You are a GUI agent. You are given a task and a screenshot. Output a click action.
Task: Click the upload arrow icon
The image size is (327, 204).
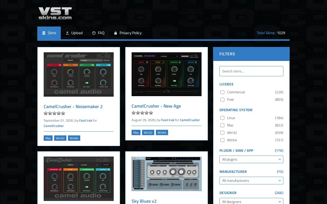point(67,33)
